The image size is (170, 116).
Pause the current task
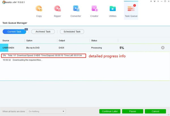(x=133, y=111)
